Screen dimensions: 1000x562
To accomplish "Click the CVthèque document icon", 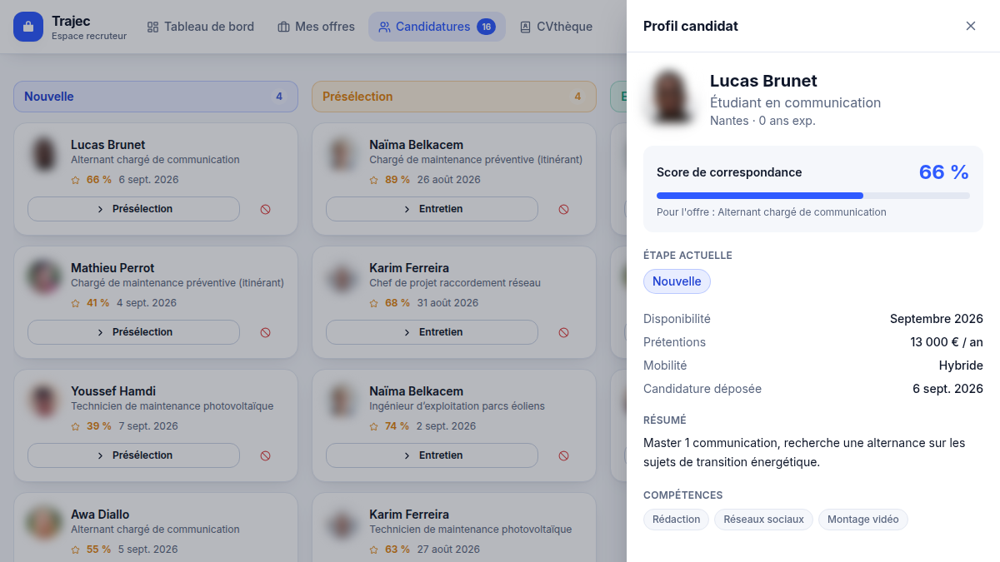I will coord(525,27).
